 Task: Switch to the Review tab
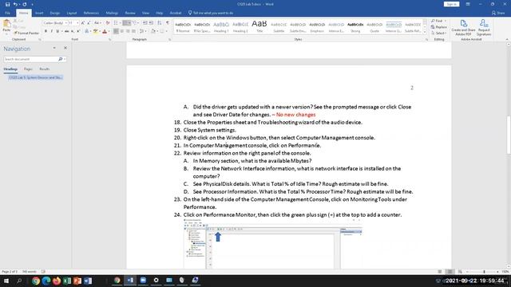coord(130,13)
